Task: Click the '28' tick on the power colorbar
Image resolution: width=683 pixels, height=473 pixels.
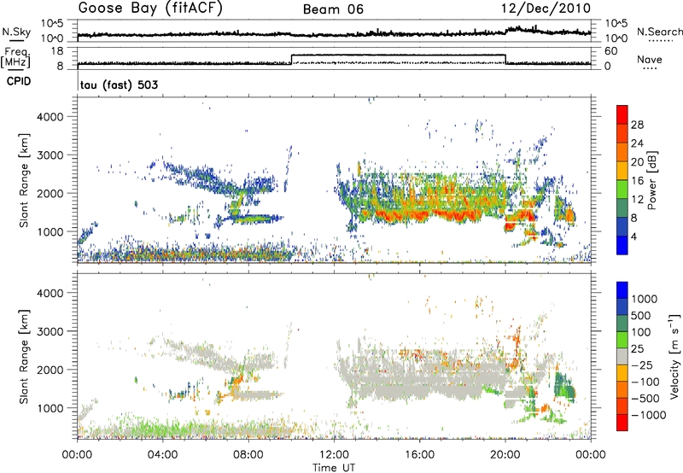Action: [637, 125]
